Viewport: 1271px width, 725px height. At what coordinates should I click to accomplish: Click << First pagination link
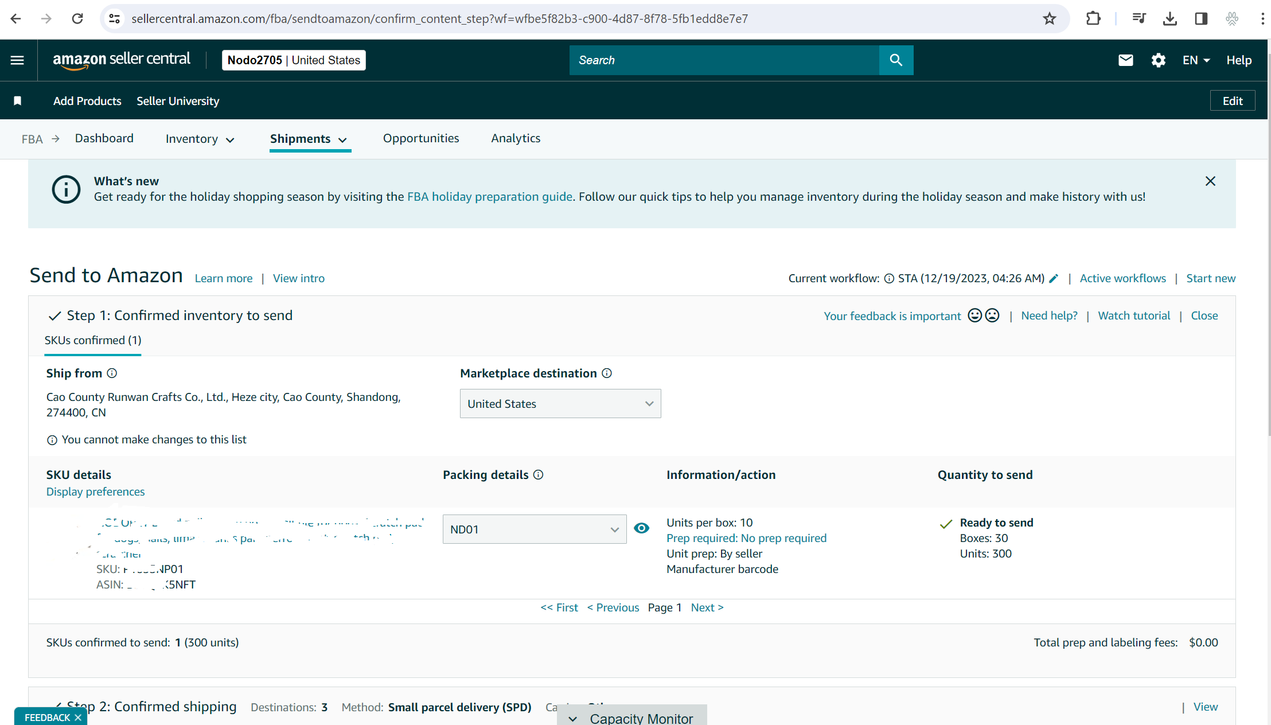[x=559, y=607]
